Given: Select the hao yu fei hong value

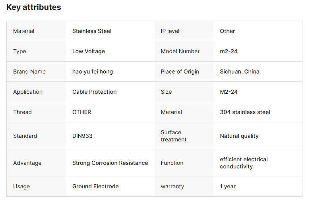Looking at the screenshot, I should pos(93,72).
